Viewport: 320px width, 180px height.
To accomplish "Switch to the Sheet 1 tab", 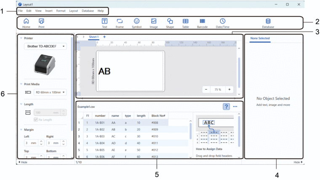I will [x=93, y=37].
